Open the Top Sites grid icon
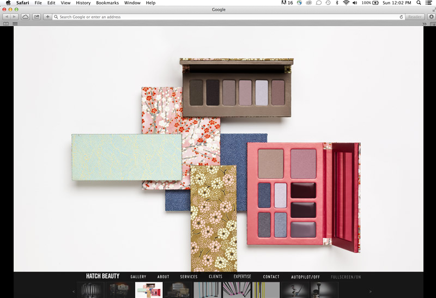This screenshot has width=436, height=298. 15,24
